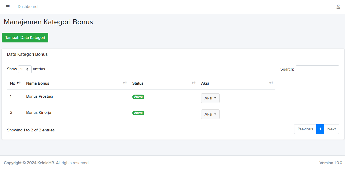This screenshot has width=345, height=170.
Task: Select the Bonus Prestasi row name
Action: (x=39, y=96)
